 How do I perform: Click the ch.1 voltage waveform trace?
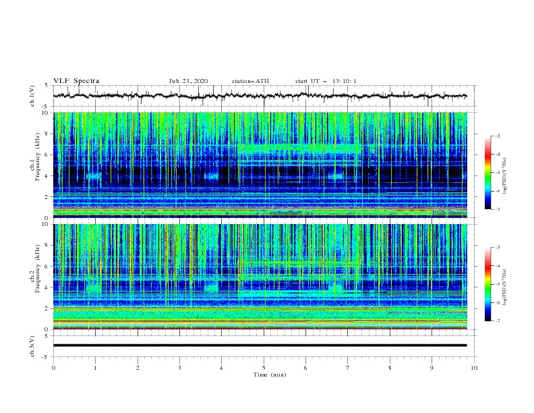pyautogui.click(x=260, y=96)
